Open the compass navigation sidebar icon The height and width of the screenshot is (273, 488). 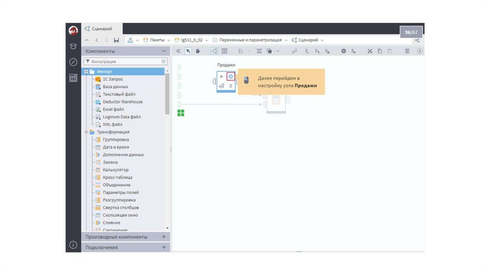tap(73, 62)
